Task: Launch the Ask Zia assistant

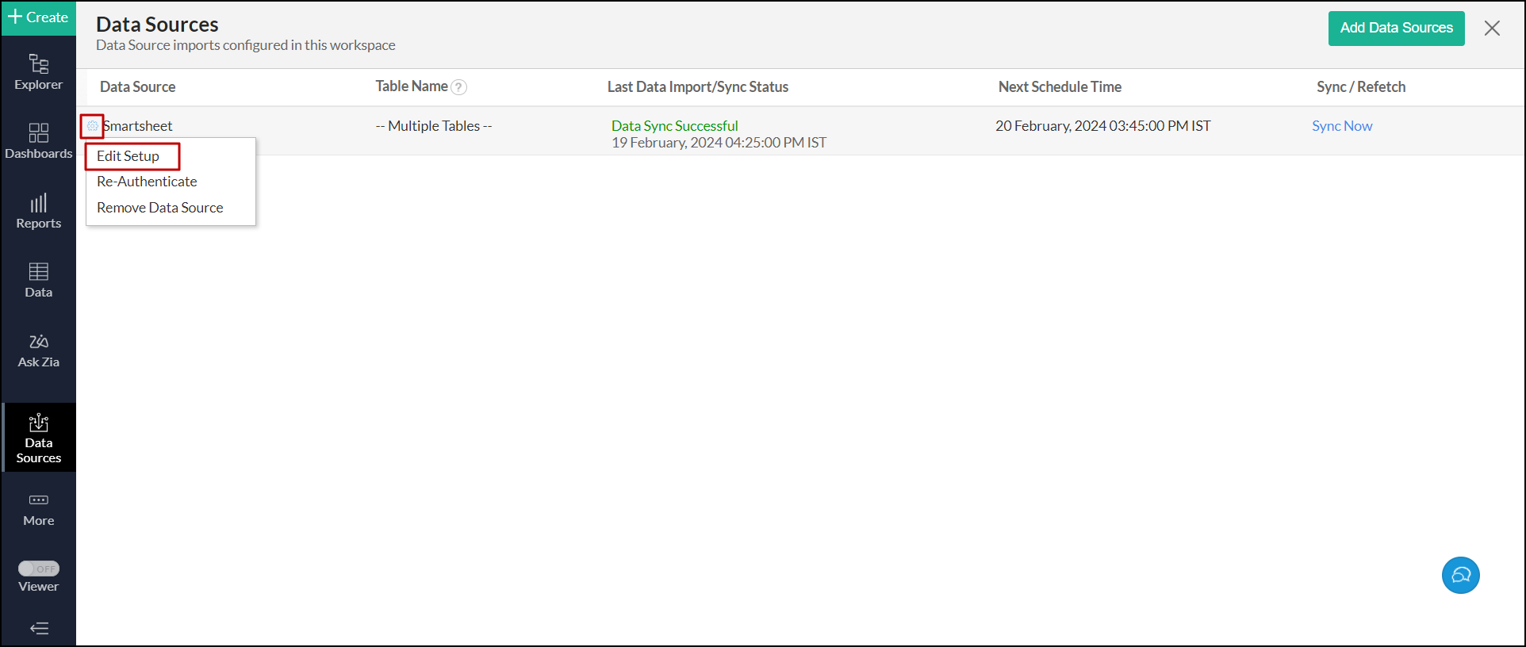Action: (38, 350)
